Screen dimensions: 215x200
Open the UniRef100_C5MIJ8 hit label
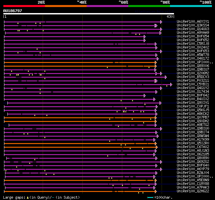coord(193,44)
